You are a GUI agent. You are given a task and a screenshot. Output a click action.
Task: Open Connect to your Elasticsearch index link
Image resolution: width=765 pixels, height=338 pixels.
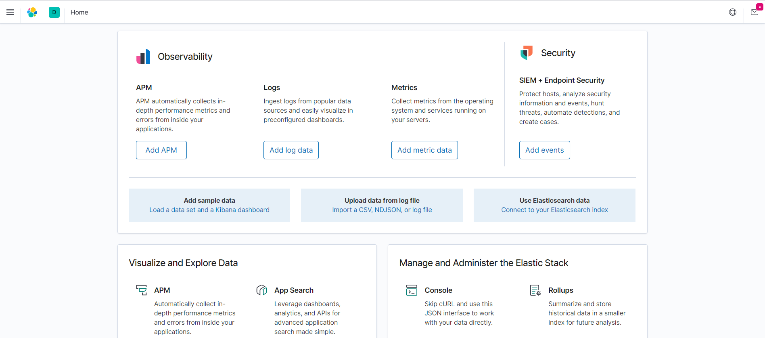tap(554, 210)
